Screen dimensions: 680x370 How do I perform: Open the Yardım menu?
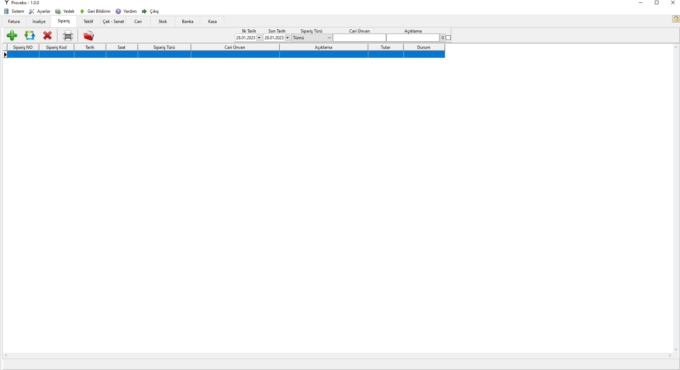pyautogui.click(x=126, y=11)
